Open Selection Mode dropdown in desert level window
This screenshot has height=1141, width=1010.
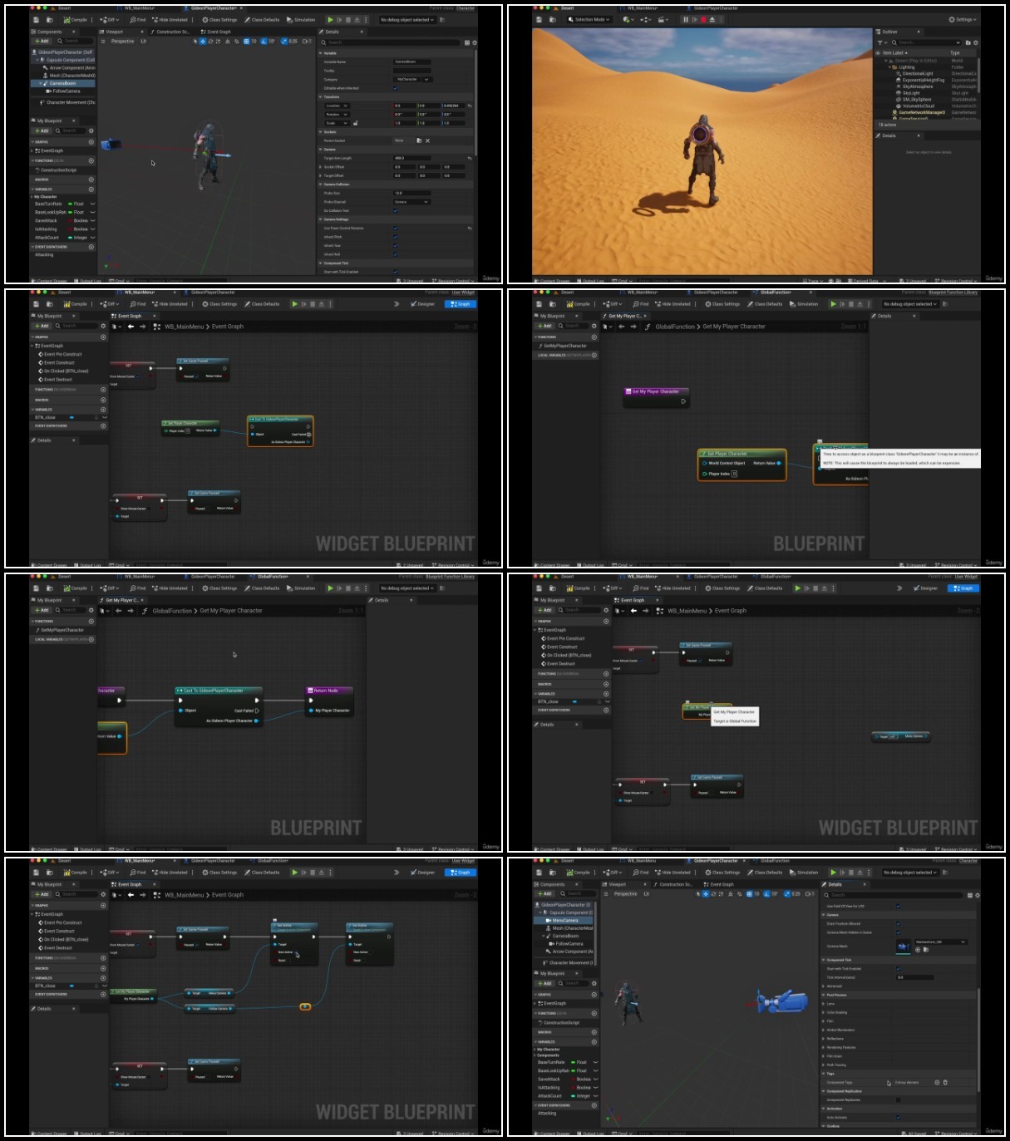pyautogui.click(x=589, y=19)
